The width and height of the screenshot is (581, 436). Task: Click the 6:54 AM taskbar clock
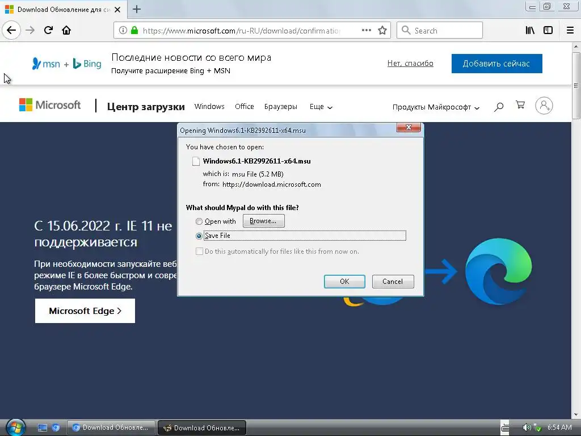tap(559, 427)
